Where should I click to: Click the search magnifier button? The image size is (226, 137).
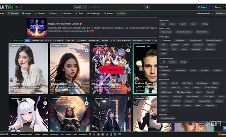tap(147, 7)
